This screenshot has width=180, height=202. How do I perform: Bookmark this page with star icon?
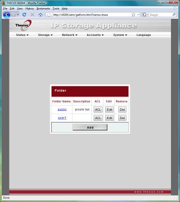click(133, 15)
